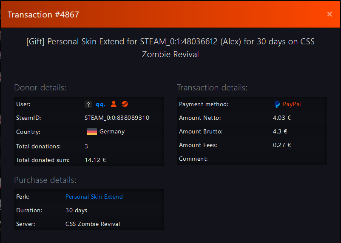
Task: Click the 30 days duration value
Action: pos(77,210)
